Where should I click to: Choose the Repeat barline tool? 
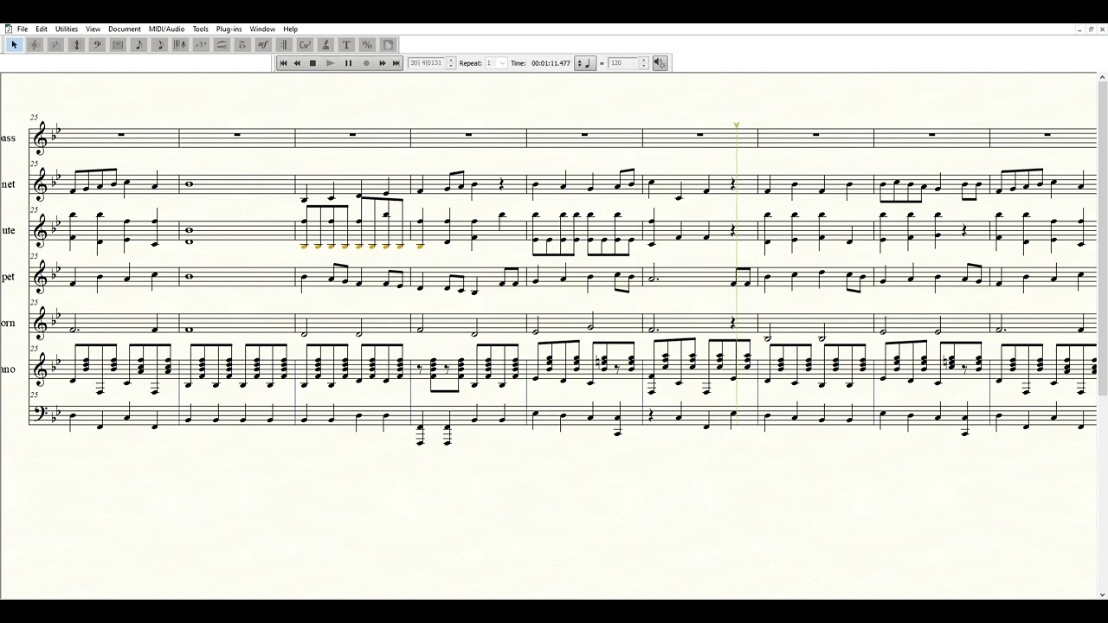pyautogui.click(x=284, y=45)
